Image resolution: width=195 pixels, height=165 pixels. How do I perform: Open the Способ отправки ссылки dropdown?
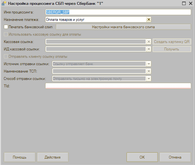click(148, 78)
